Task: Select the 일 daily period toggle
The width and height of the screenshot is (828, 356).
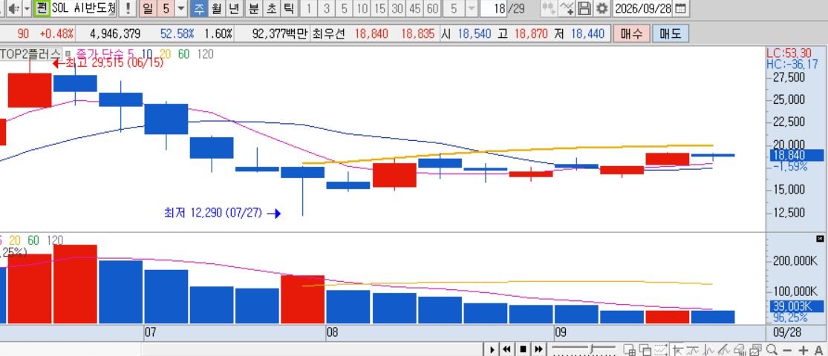Action: (147, 8)
